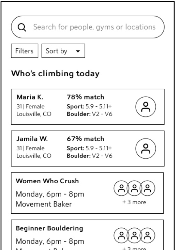The height and width of the screenshot is (250, 175).
Task: Select third member avatar in Beginner Bouldering
Action: click(x=147, y=235)
